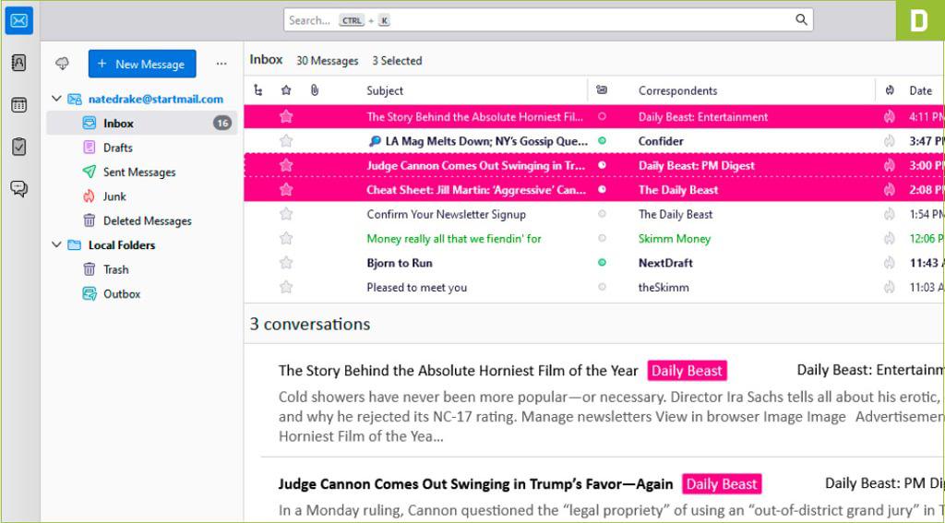The width and height of the screenshot is (945, 523).
Task: Click the green D account button
Action: click(x=920, y=20)
